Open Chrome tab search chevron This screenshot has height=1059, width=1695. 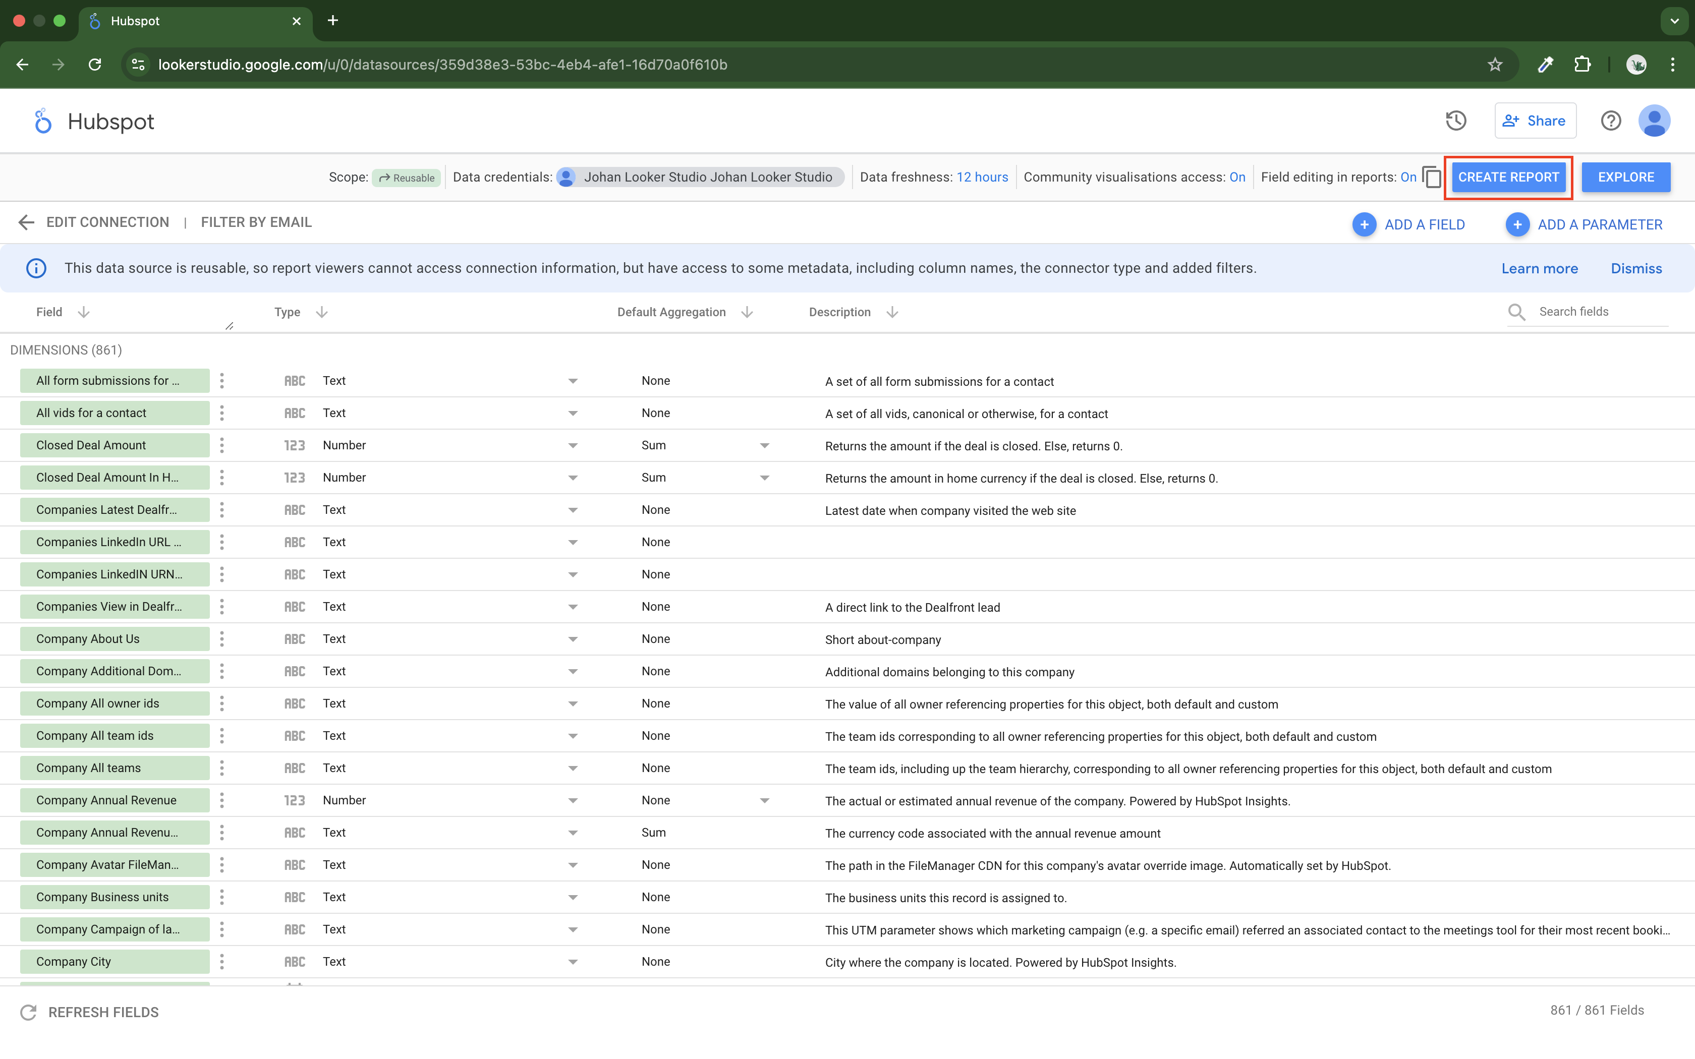tap(1674, 21)
